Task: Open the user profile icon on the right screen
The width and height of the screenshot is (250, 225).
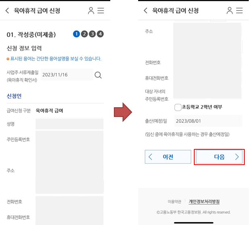Action: coord(229,11)
